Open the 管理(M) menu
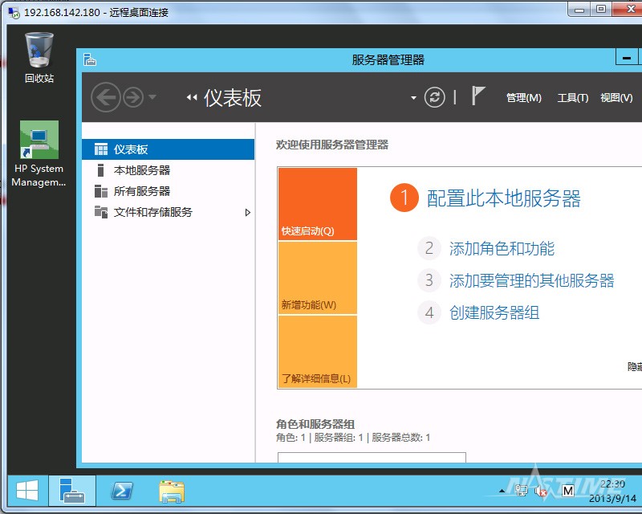 coord(524,98)
